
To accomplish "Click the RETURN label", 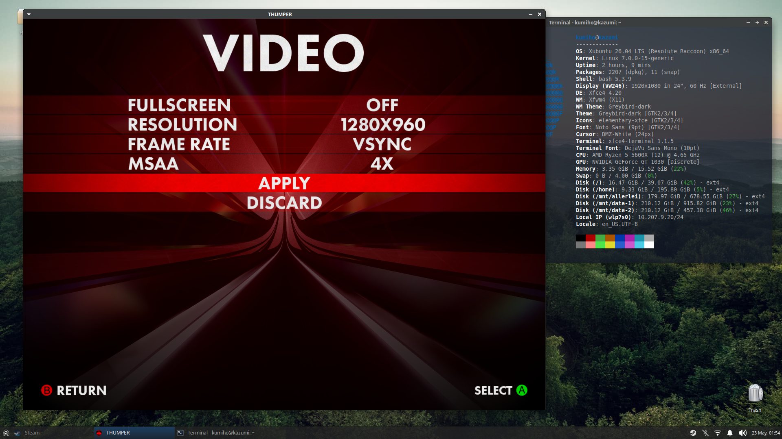I will (81, 390).
